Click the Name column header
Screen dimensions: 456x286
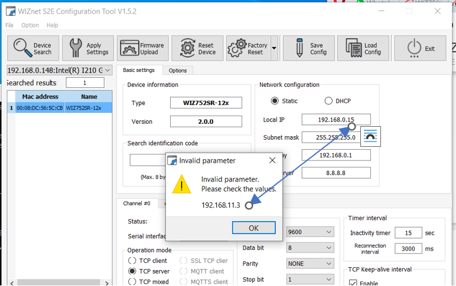(89, 97)
